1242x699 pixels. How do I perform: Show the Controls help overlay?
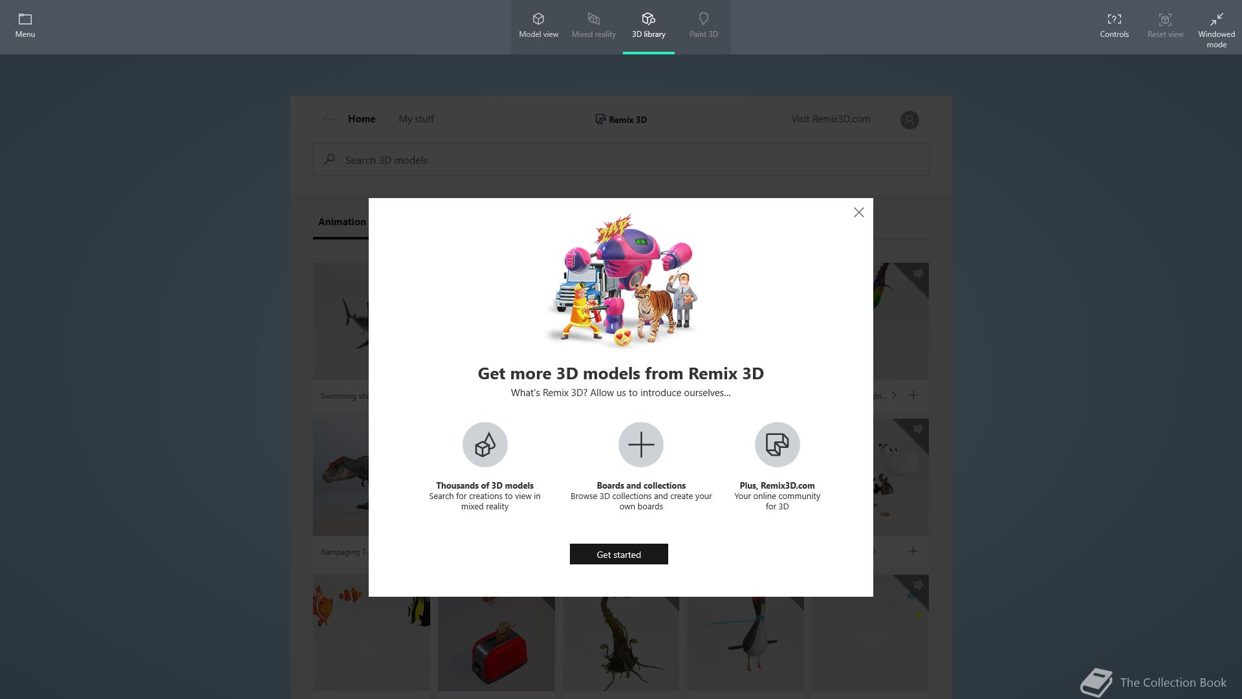[1114, 26]
